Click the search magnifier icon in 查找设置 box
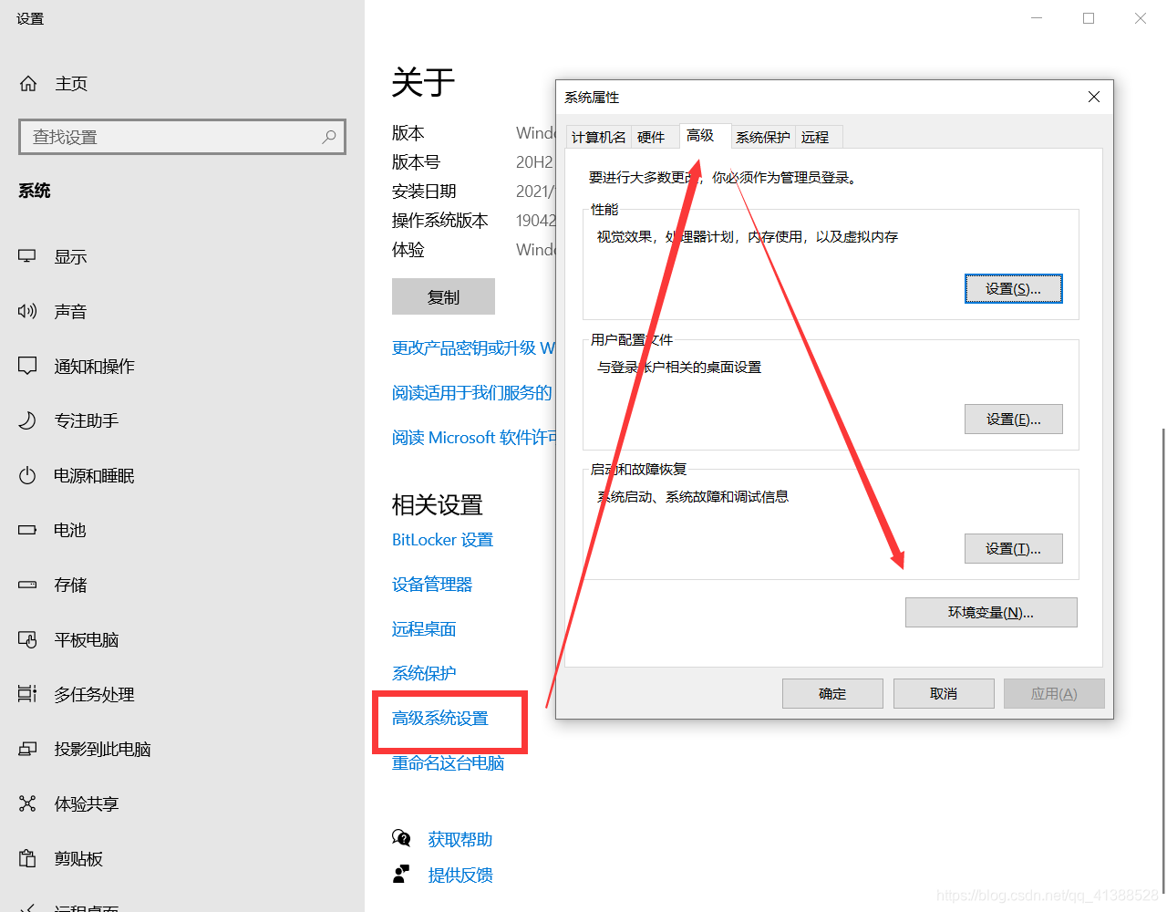 pos(329,137)
